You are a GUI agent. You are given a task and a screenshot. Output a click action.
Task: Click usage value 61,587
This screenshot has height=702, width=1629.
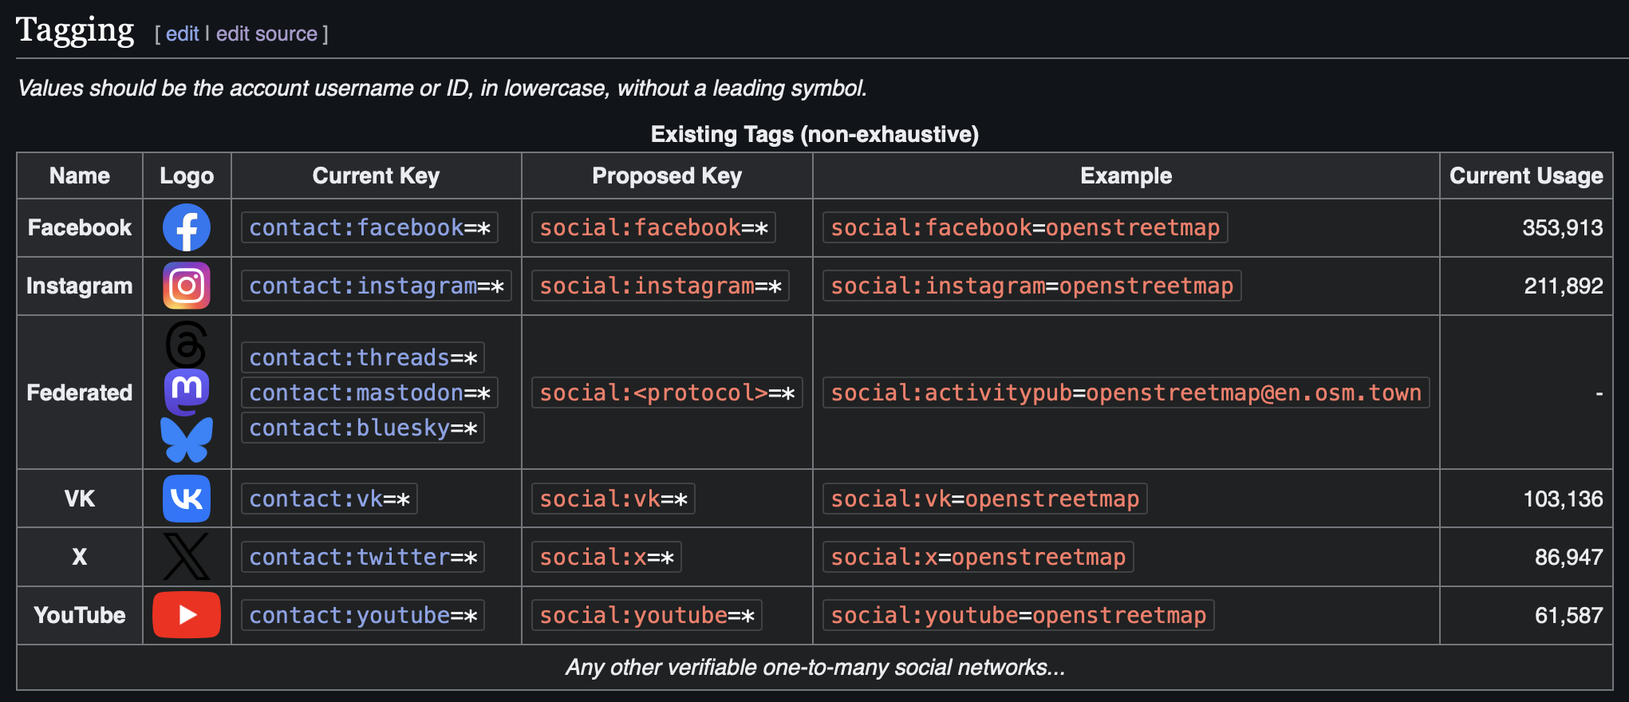click(x=1568, y=615)
